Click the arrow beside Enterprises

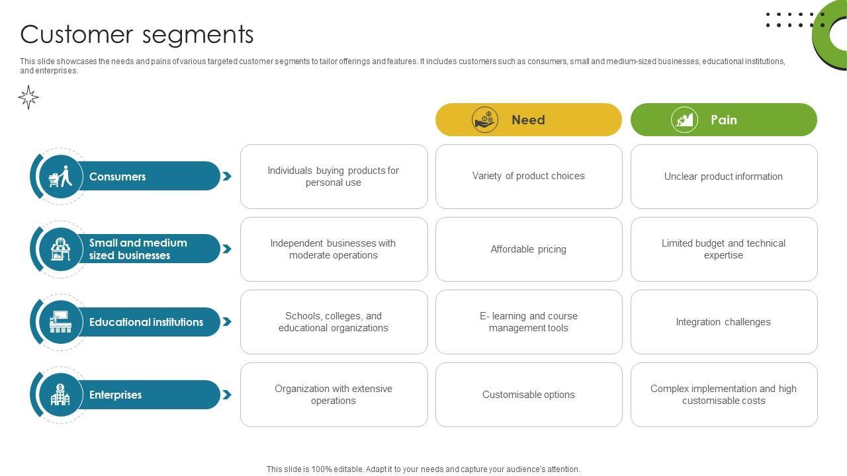227,395
